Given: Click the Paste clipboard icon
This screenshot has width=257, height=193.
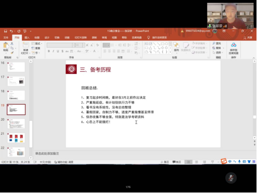Looking at the screenshot, I should click(x=6, y=45).
